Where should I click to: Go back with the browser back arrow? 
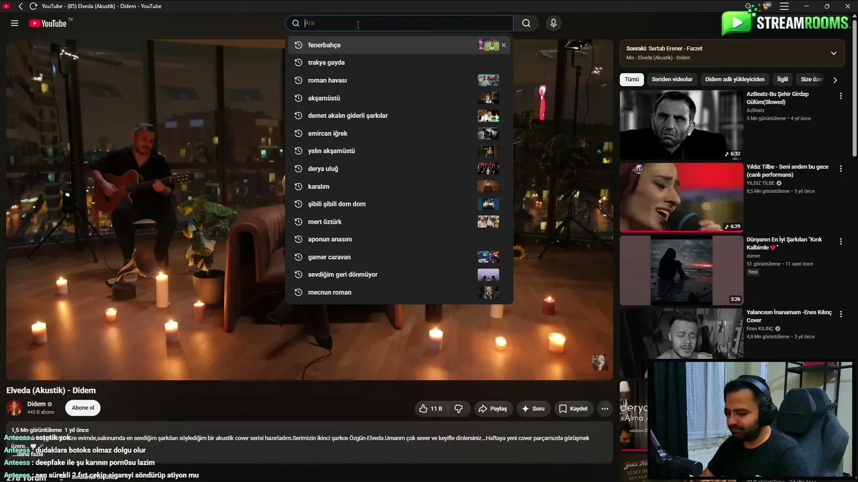[x=20, y=6]
